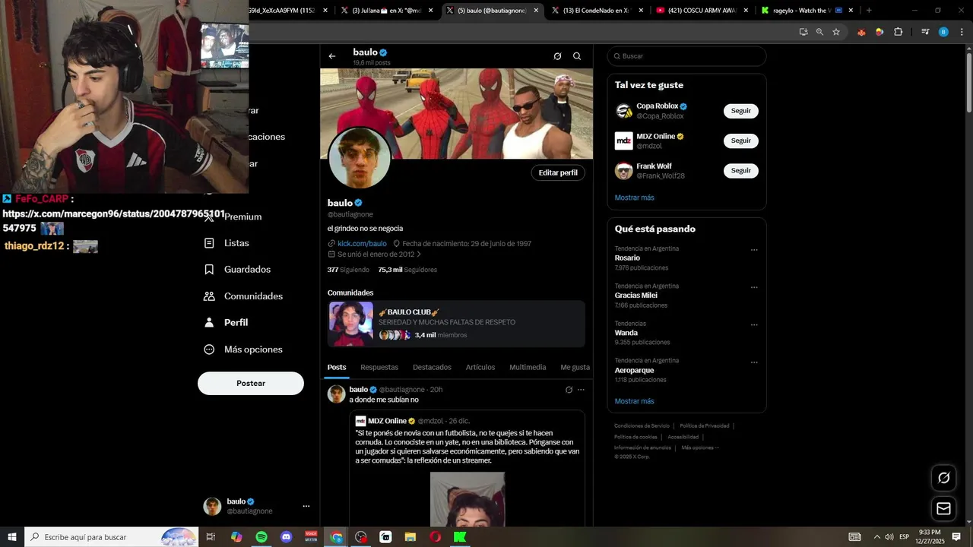Select the Posts tab
Image resolution: width=973 pixels, height=547 pixels.
click(337, 367)
